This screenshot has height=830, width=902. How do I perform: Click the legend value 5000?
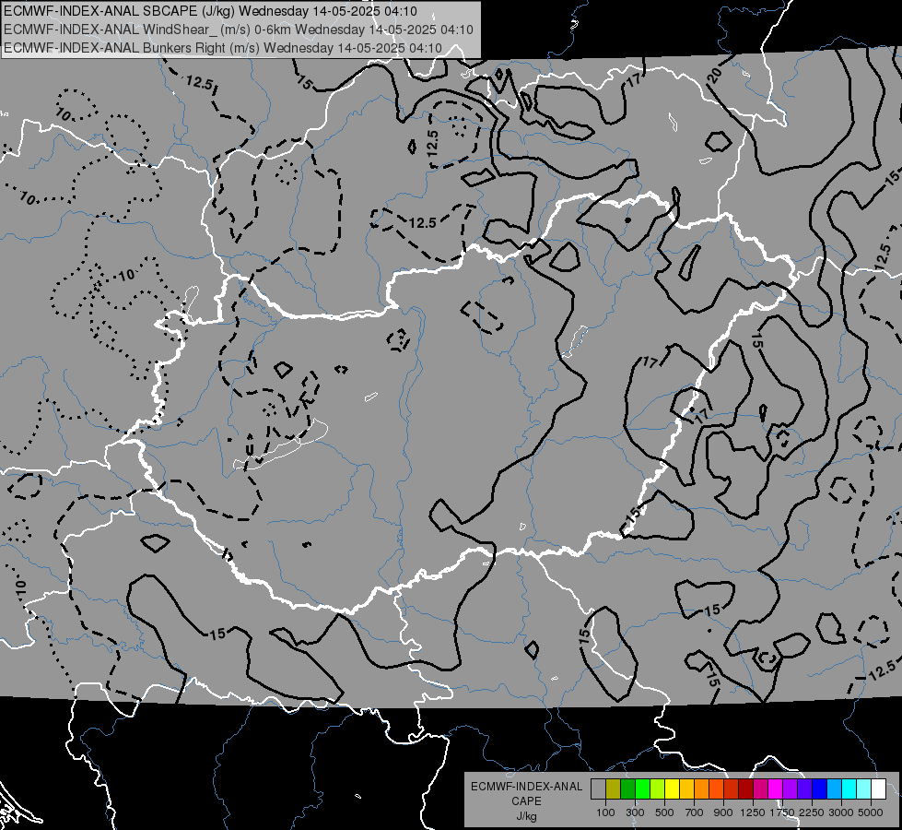tap(871, 812)
